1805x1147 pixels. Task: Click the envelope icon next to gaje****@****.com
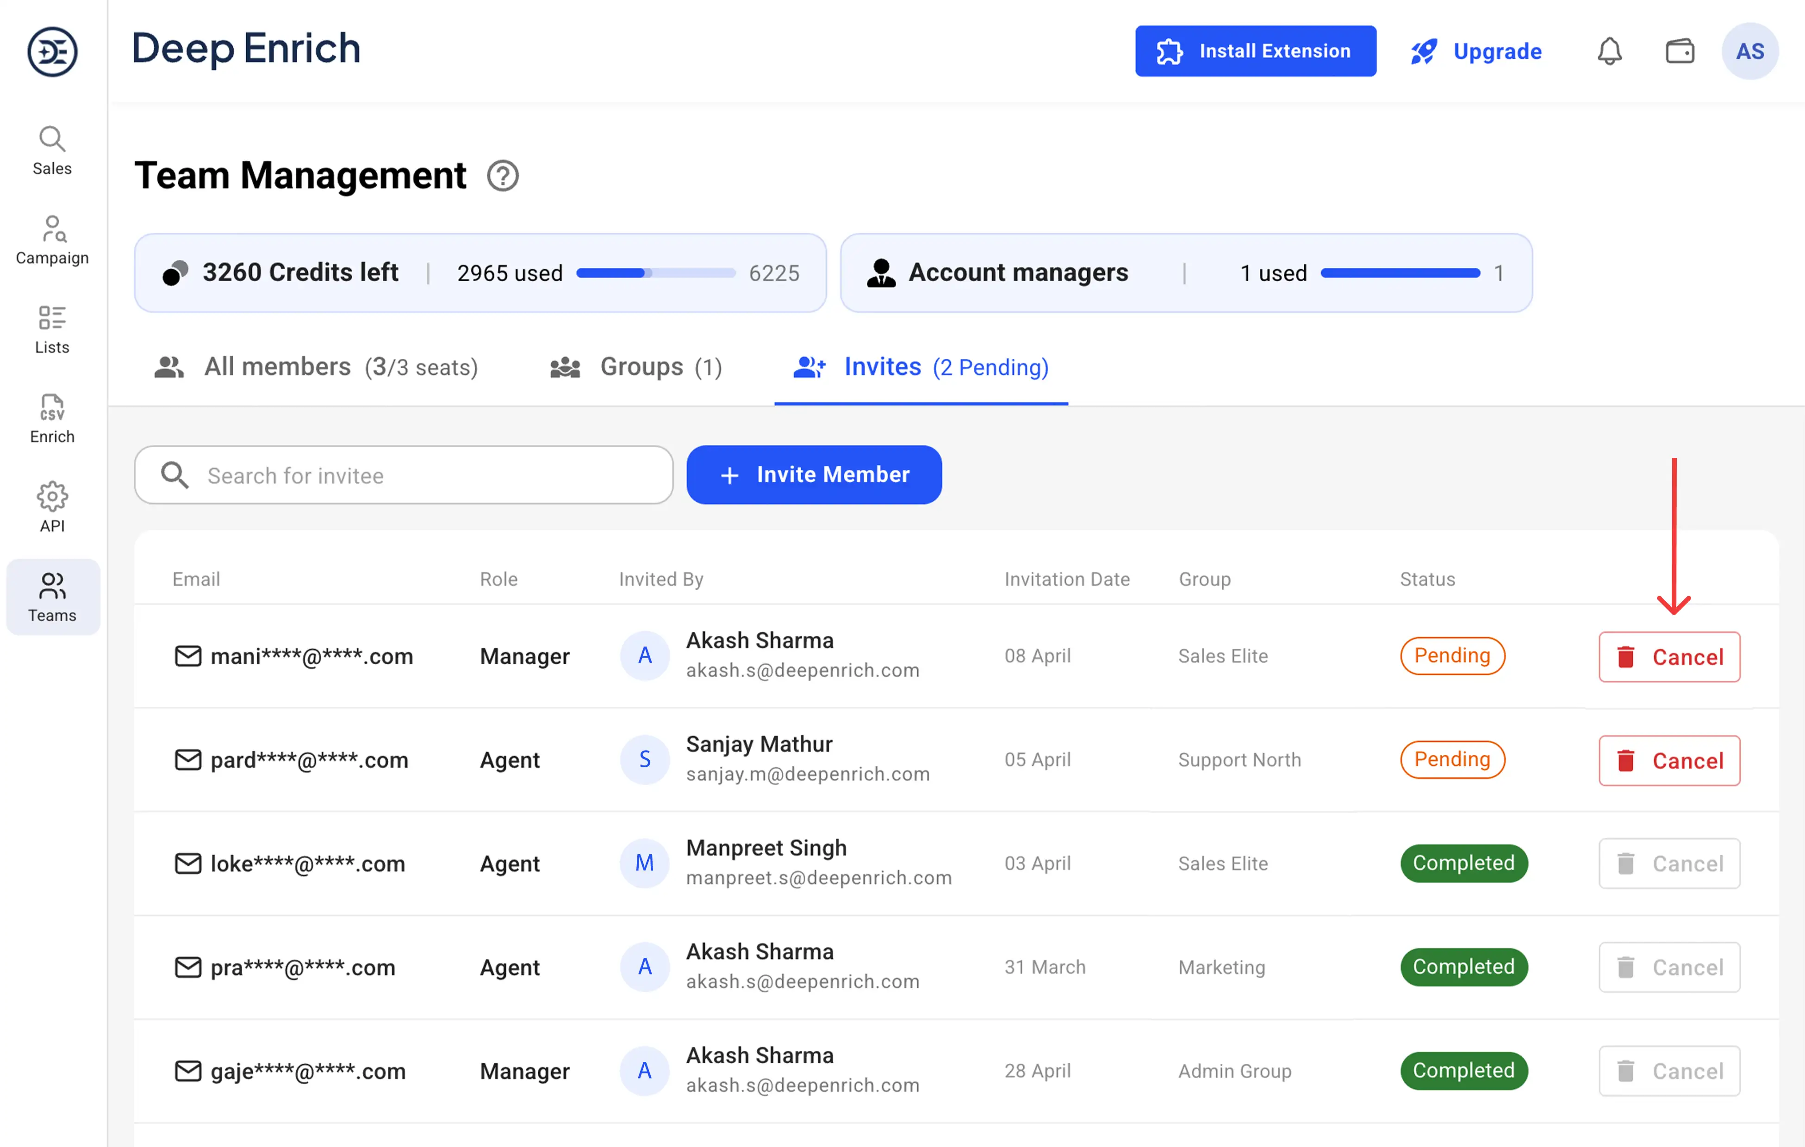[x=188, y=1071]
